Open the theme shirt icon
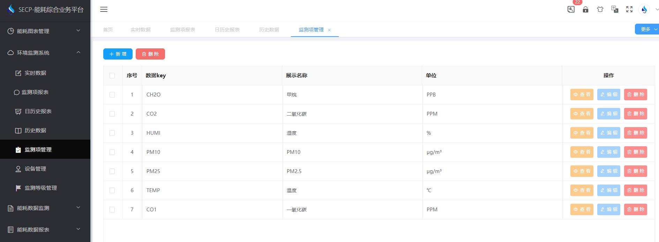Image resolution: width=659 pixels, height=242 pixels. tap(600, 9)
